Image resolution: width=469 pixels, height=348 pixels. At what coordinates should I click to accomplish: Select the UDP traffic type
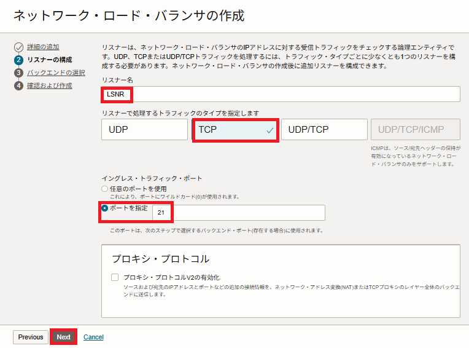(x=144, y=129)
